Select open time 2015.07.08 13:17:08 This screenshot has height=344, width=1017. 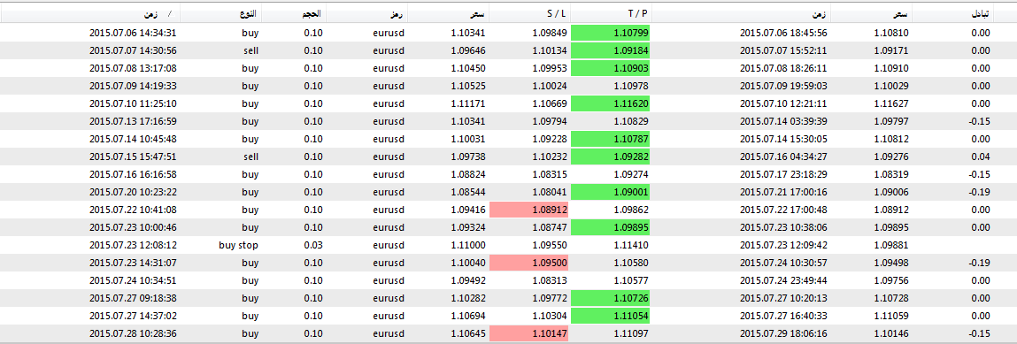click(x=133, y=68)
